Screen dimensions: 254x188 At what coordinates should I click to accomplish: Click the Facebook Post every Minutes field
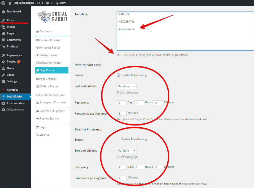point(158,103)
